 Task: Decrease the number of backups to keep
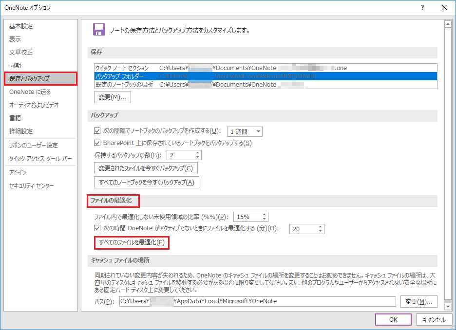click(197, 157)
